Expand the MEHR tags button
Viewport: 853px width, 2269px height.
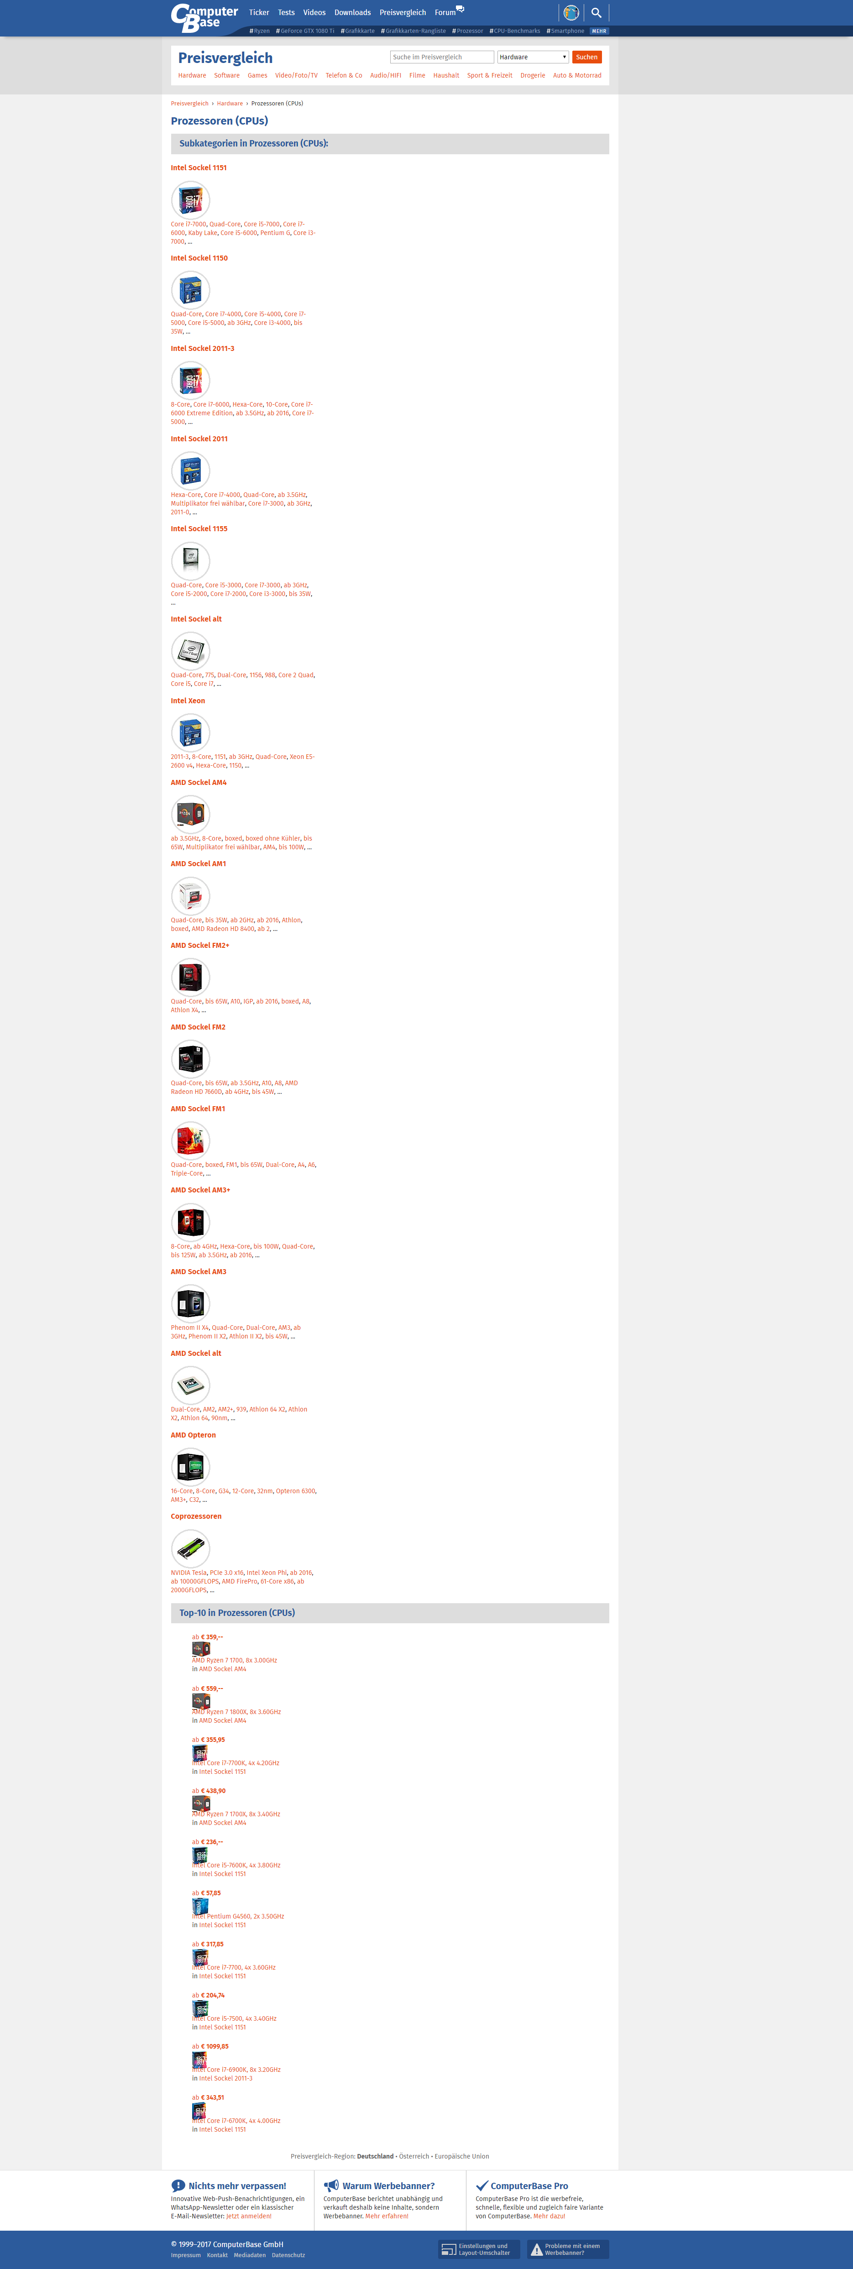pyautogui.click(x=599, y=31)
